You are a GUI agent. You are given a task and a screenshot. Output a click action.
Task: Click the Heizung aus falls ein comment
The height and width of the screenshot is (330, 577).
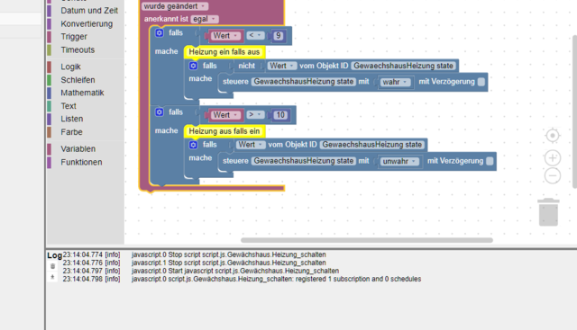pyautogui.click(x=224, y=131)
